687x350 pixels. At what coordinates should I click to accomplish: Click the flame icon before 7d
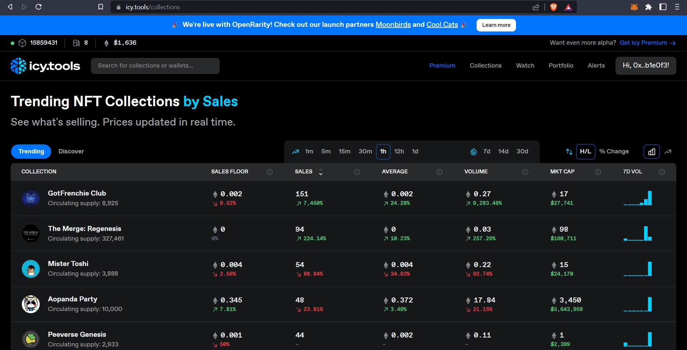(x=473, y=152)
